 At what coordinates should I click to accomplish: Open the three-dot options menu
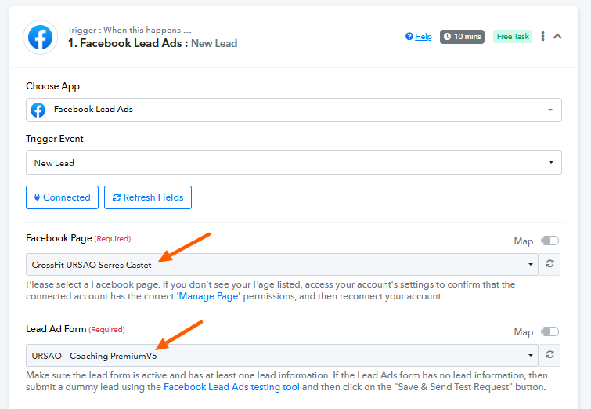pyautogui.click(x=542, y=37)
